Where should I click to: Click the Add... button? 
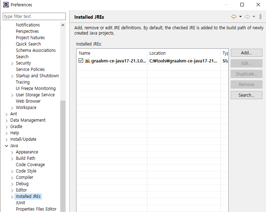247,53
